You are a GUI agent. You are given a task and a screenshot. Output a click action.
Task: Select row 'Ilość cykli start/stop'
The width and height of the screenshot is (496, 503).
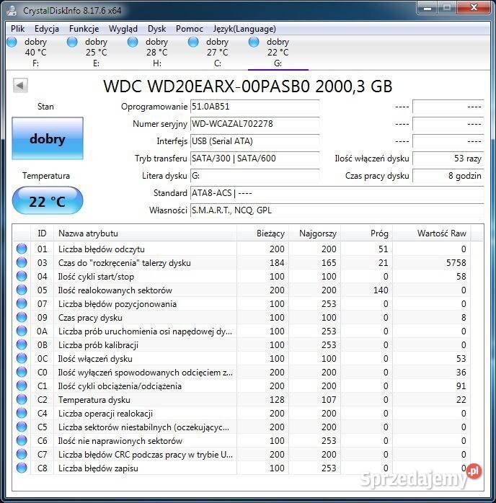tap(242, 276)
